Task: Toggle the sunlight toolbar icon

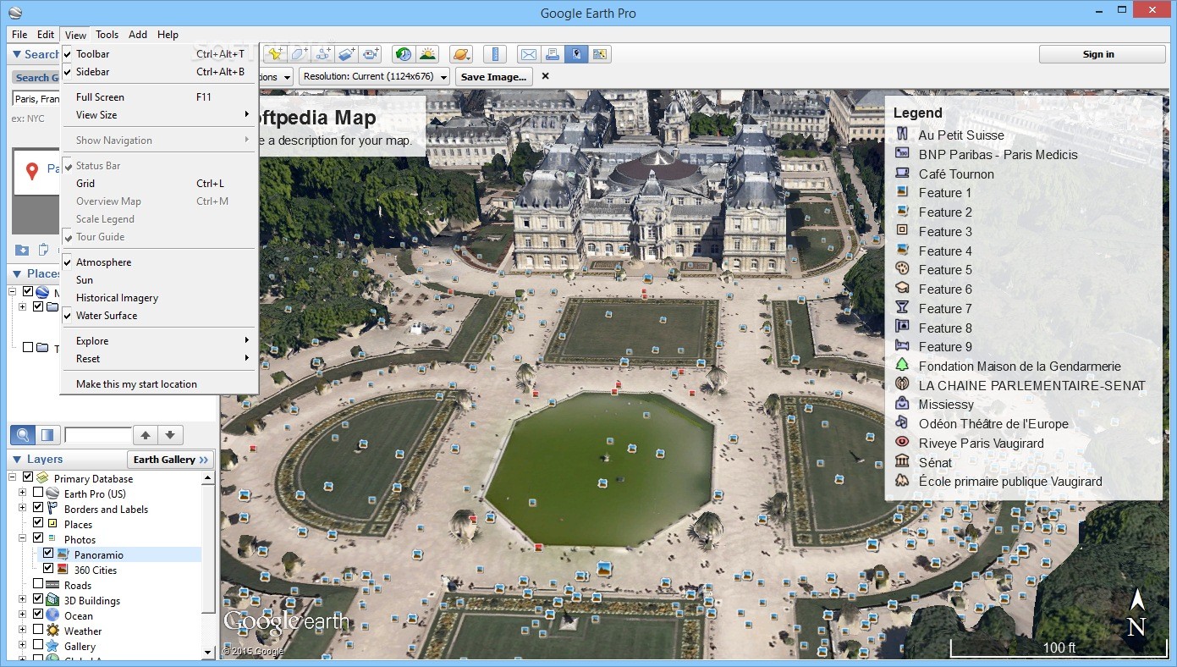Action: coord(427,54)
